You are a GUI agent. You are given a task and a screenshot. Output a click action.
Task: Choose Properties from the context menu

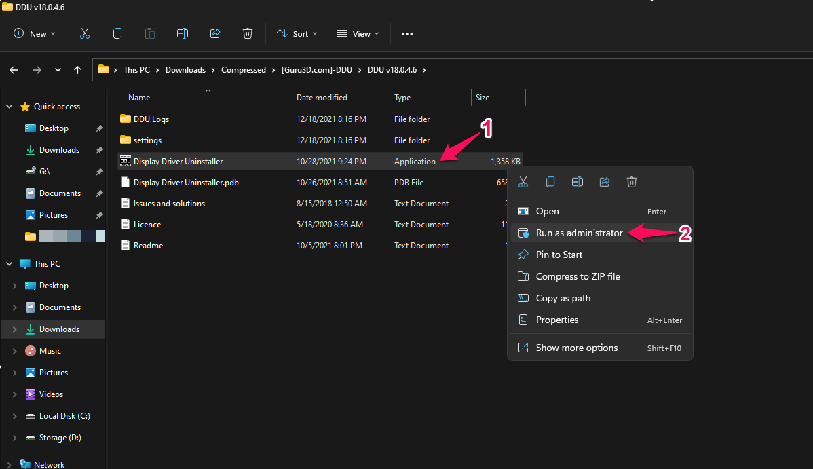pyautogui.click(x=557, y=320)
